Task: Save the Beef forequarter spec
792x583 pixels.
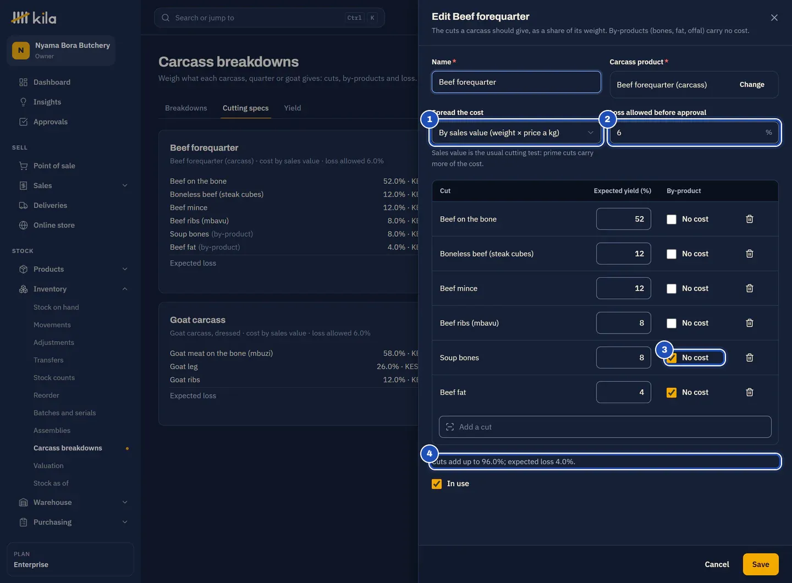Action: pyautogui.click(x=761, y=564)
